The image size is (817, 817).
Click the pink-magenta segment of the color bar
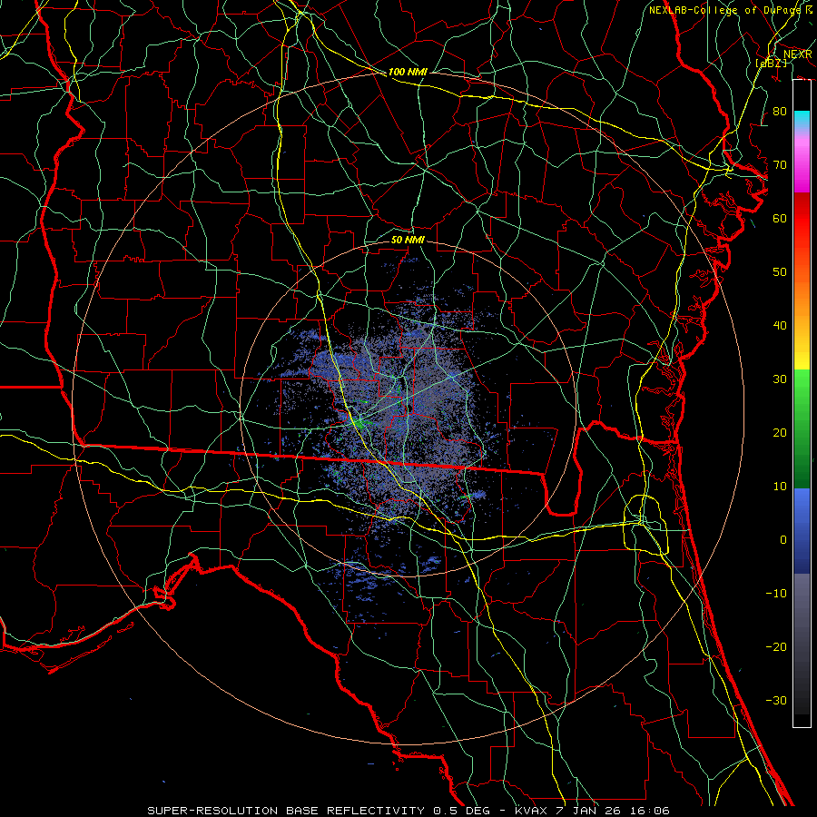coord(802,162)
